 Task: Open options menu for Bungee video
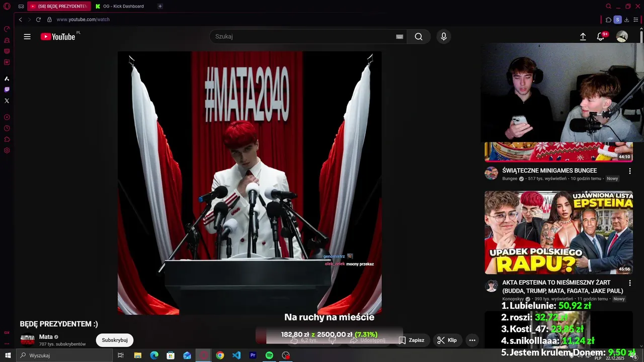pos(629,171)
